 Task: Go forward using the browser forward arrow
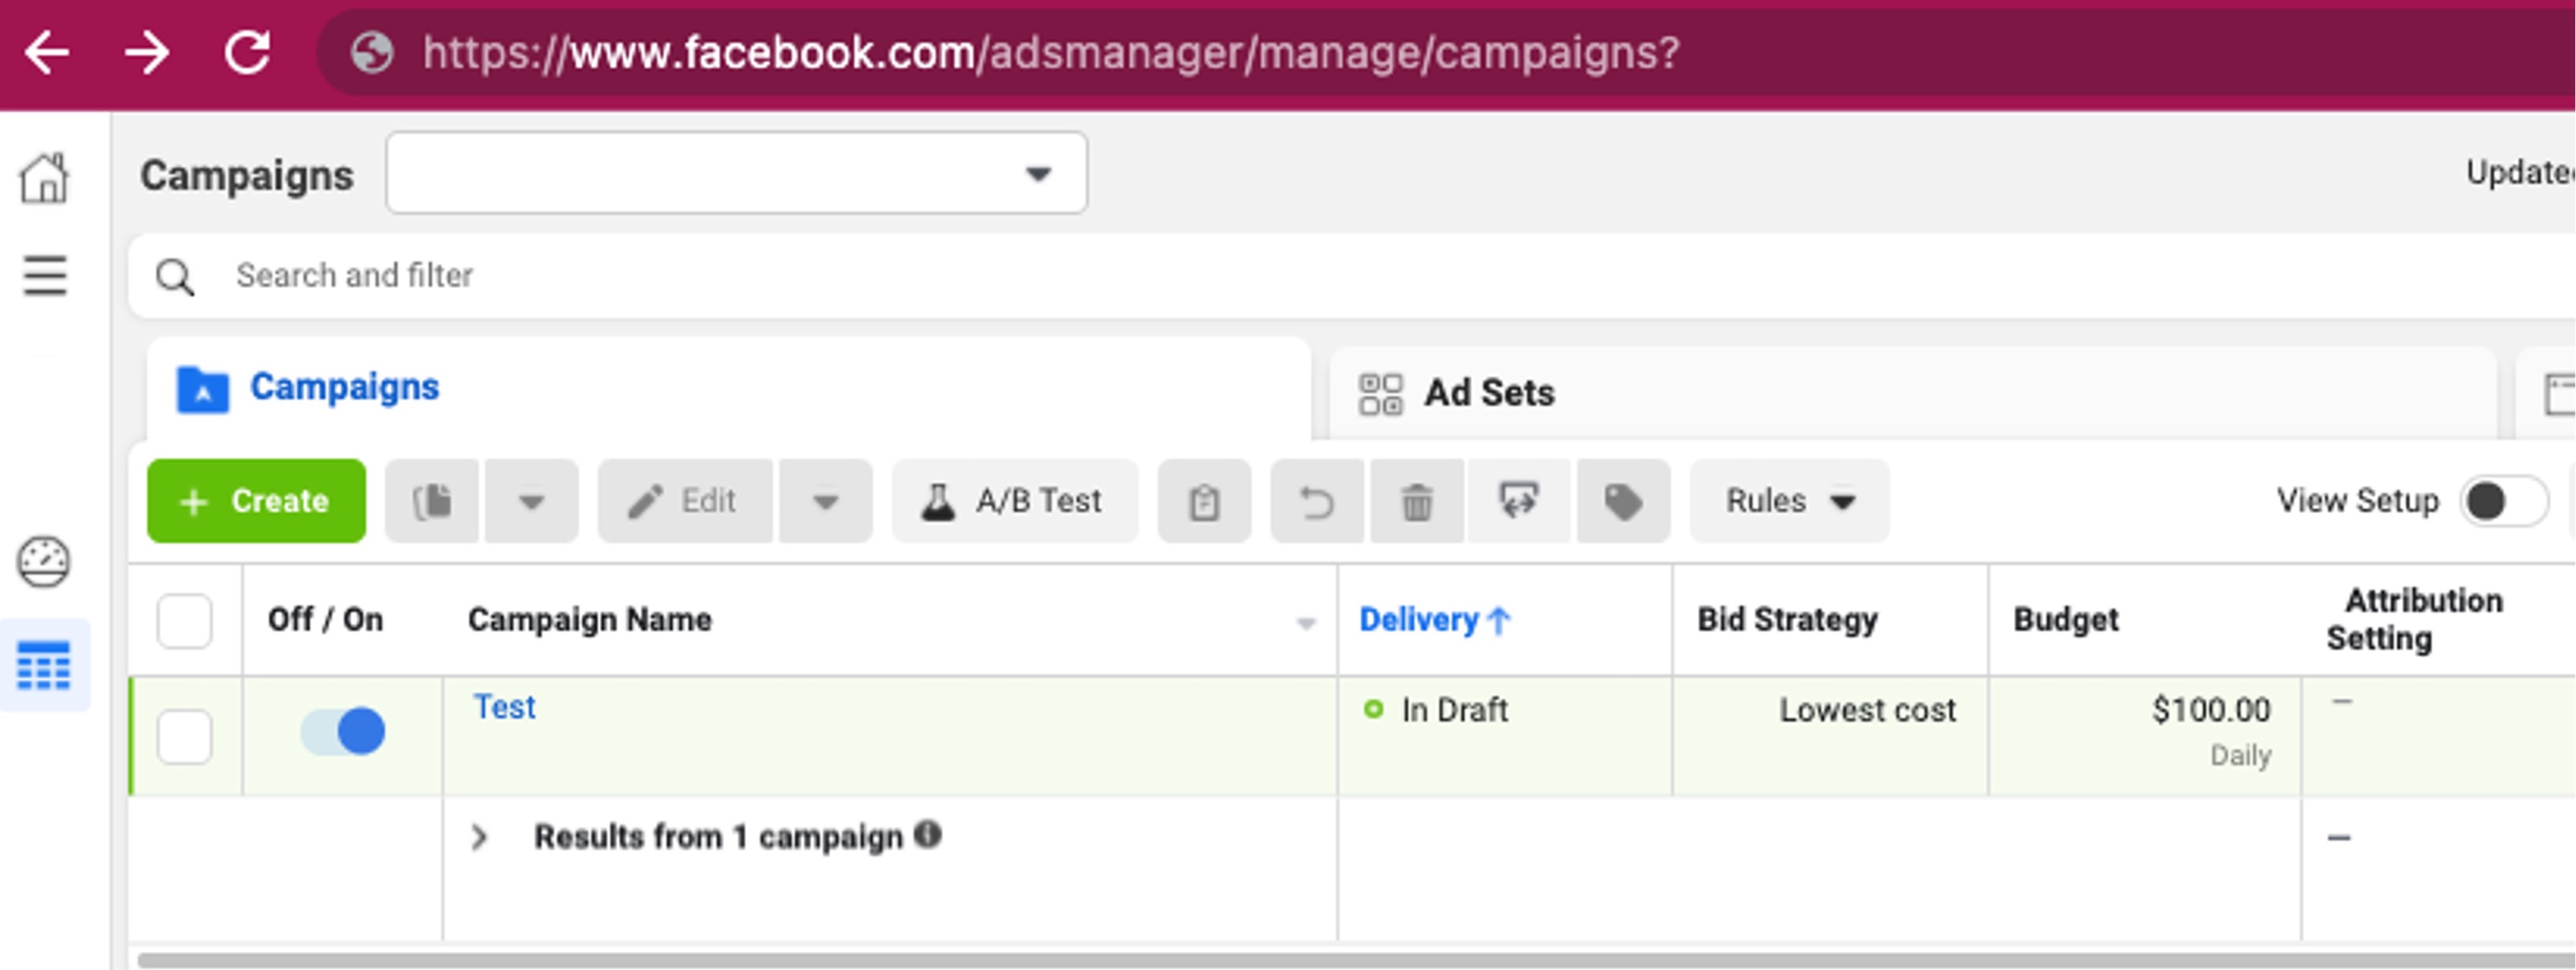(147, 52)
